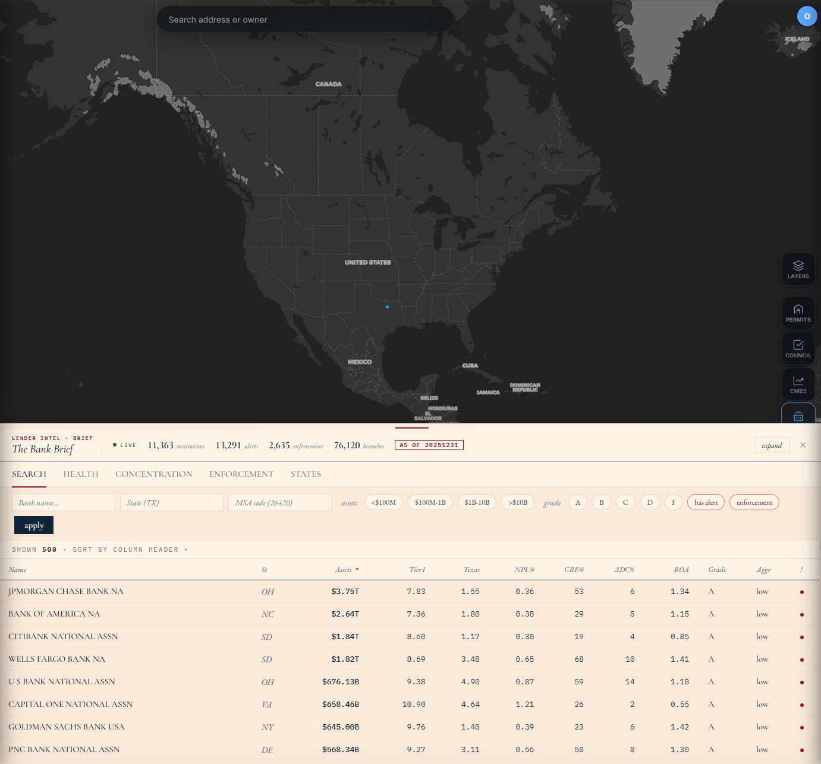Image resolution: width=821 pixels, height=764 pixels.
Task: Click the 13,291 alerts stat
Action: (x=237, y=445)
